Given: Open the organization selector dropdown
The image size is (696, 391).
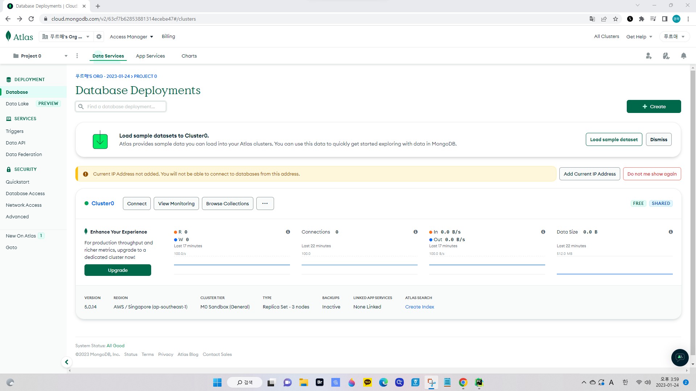Looking at the screenshot, I should [x=66, y=37].
